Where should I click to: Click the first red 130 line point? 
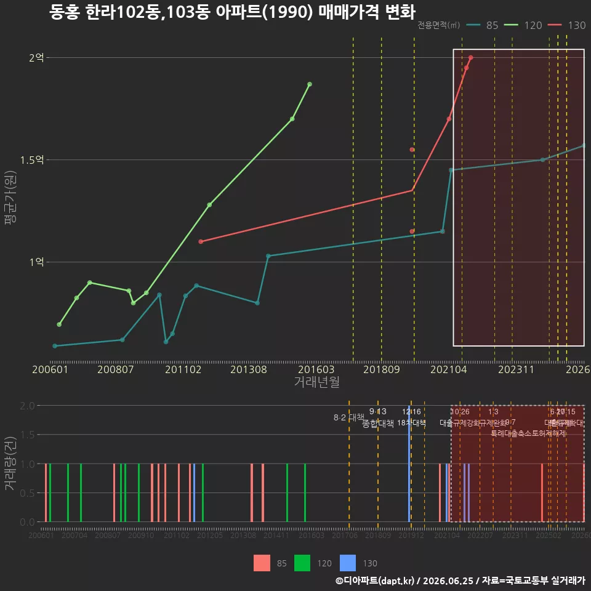click(x=201, y=241)
